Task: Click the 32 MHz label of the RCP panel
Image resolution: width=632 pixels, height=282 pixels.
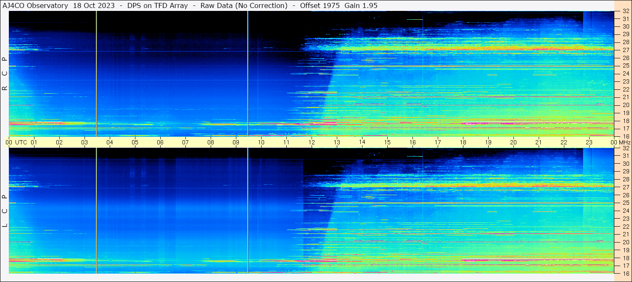Action: 625,11
